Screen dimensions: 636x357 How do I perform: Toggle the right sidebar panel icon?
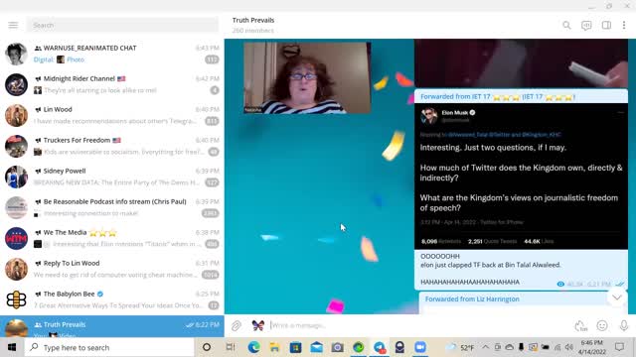[x=606, y=25]
